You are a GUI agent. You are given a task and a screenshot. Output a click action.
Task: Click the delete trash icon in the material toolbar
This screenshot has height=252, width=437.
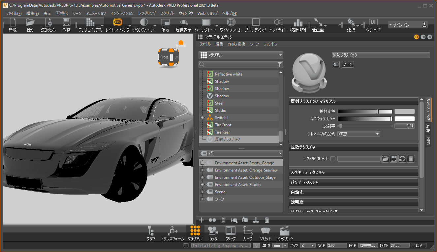(x=267, y=220)
